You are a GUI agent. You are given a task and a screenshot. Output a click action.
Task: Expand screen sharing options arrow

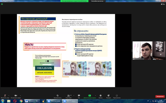tap(96, 96)
